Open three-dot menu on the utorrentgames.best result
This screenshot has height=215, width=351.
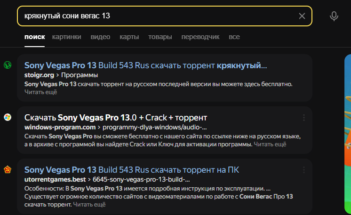[x=304, y=170]
